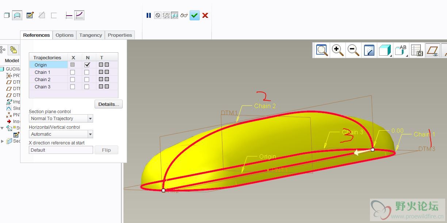447x223 pixels.
Task: Click the Chain 2 label in viewport
Action: tap(265, 106)
